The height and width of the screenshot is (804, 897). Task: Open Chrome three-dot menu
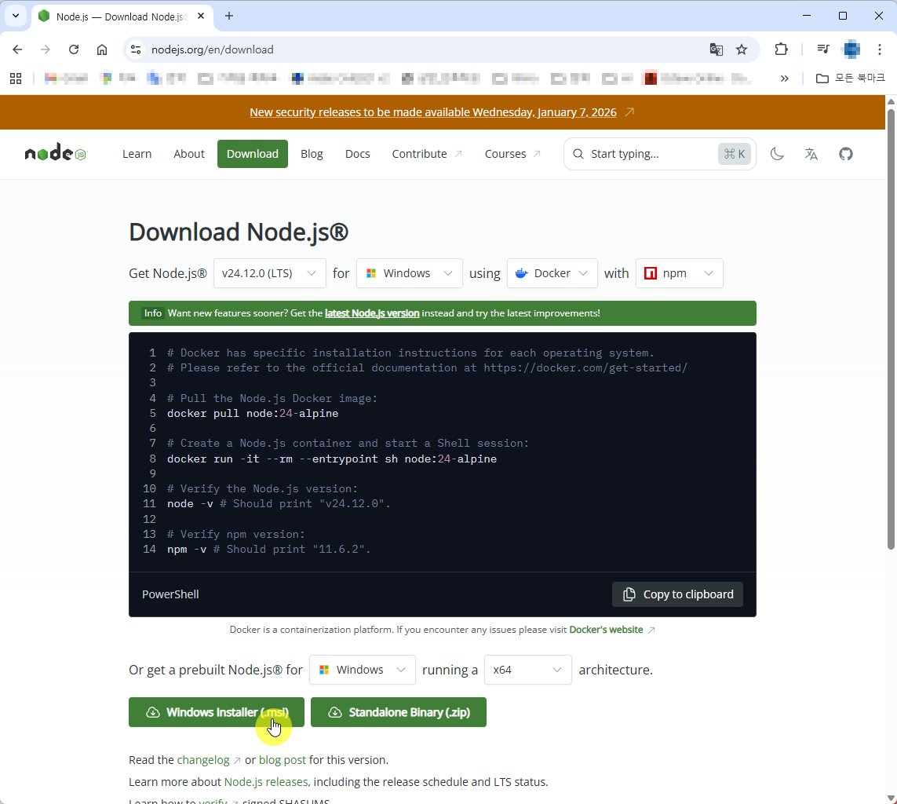[x=880, y=49]
